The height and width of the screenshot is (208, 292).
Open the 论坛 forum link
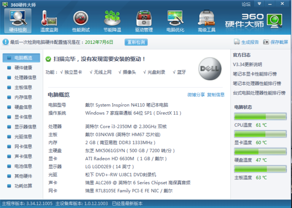point(246,5)
